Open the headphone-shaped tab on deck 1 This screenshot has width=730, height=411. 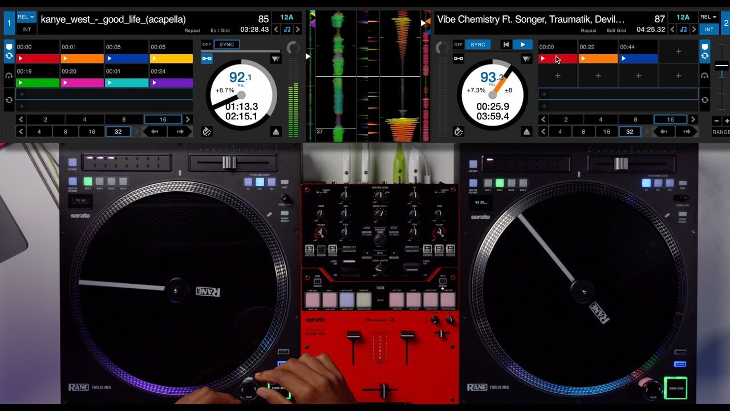point(9,75)
